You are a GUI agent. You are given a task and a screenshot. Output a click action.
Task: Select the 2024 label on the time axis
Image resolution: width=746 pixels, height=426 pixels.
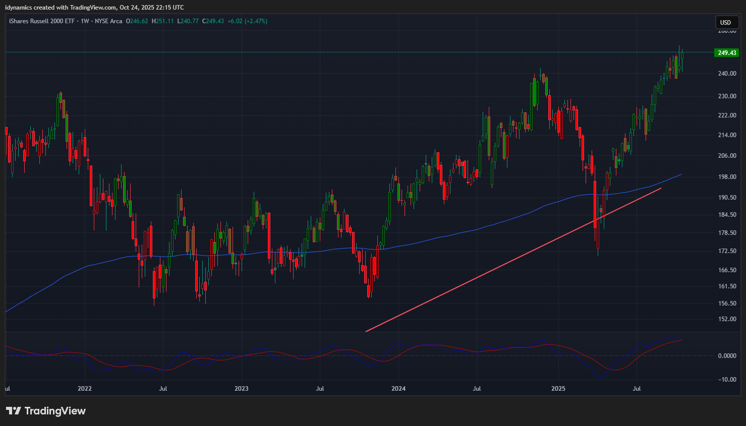(398, 389)
